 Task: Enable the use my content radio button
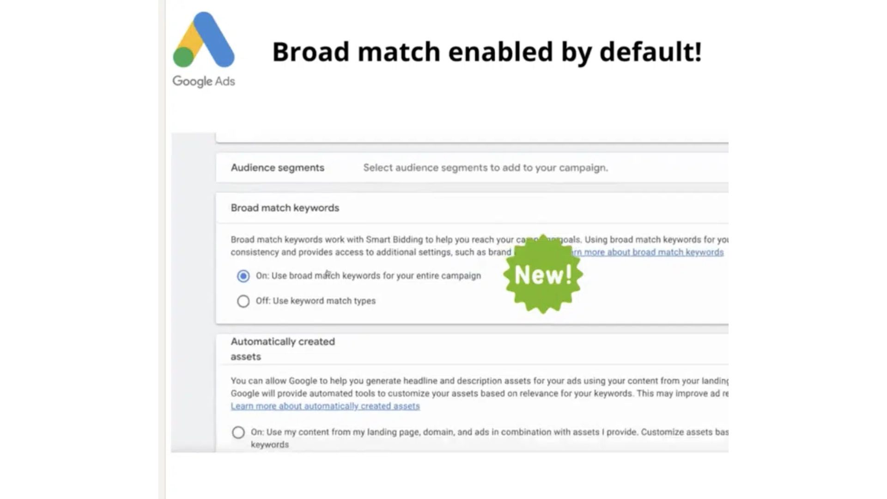238,432
